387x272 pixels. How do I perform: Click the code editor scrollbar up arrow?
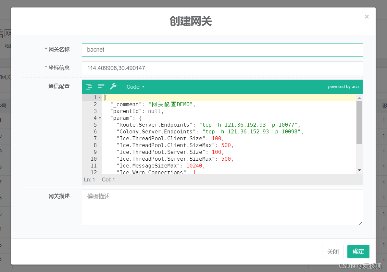359,98
